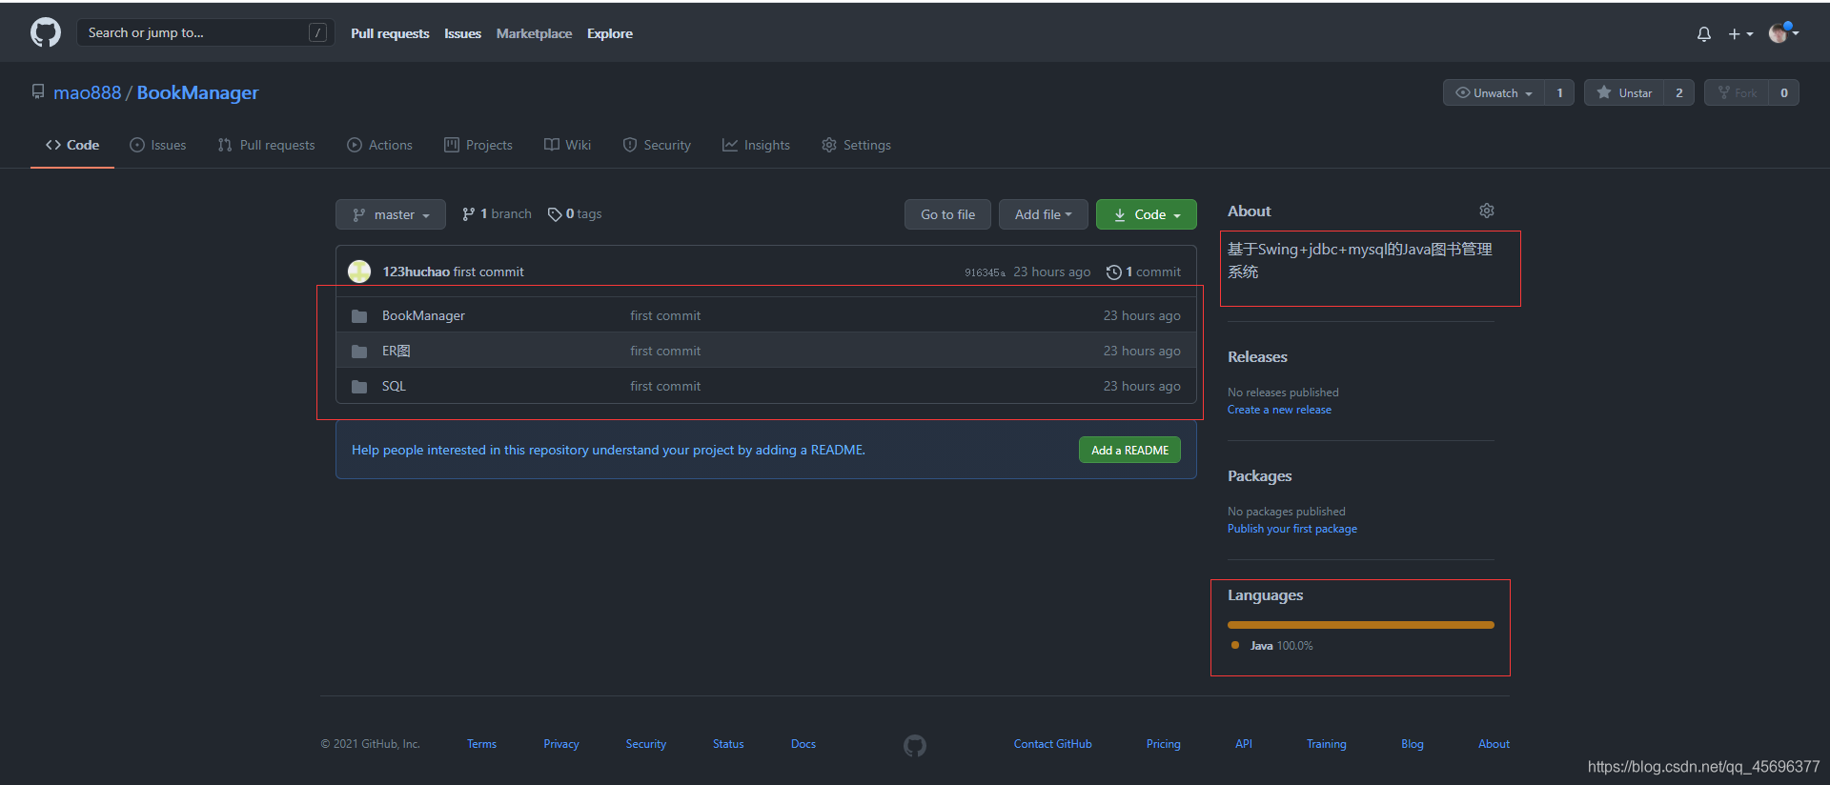Image resolution: width=1830 pixels, height=785 pixels.
Task: Click the BookManager row folder icon
Action: coord(359,316)
